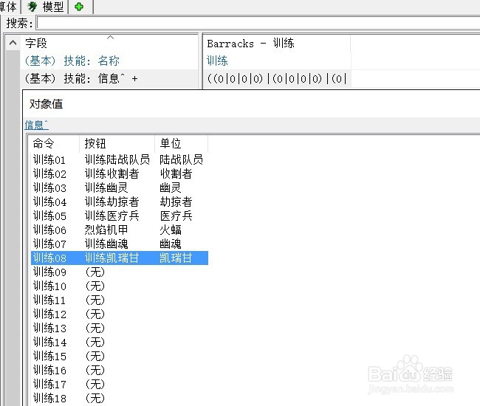This screenshot has height=406, width=480.
Task: Select the 幽魂 unit cell
Action: pyautogui.click(x=171, y=244)
